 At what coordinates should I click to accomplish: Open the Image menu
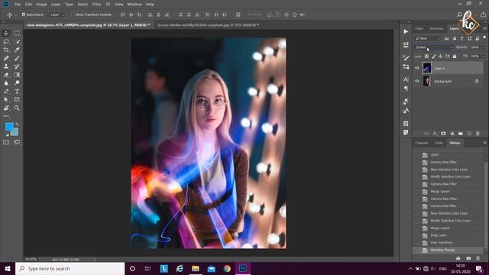pyautogui.click(x=41, y=5)
